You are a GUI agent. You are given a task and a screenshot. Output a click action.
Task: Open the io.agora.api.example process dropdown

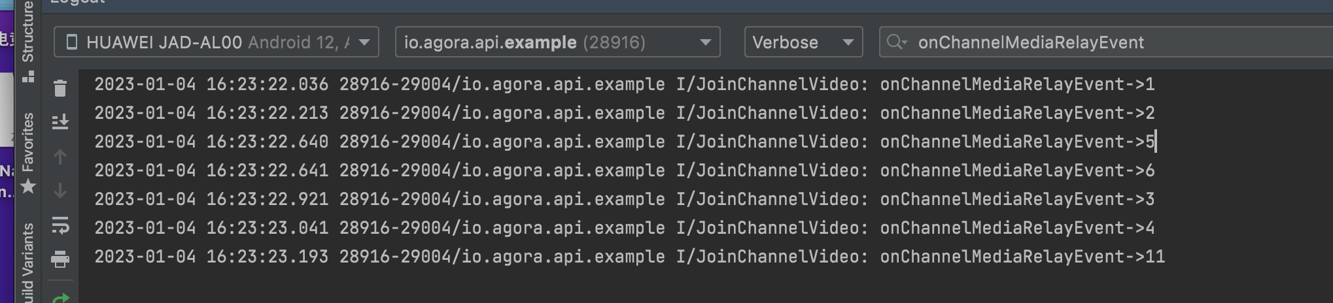pyautogui.click(x=558, y=42)
